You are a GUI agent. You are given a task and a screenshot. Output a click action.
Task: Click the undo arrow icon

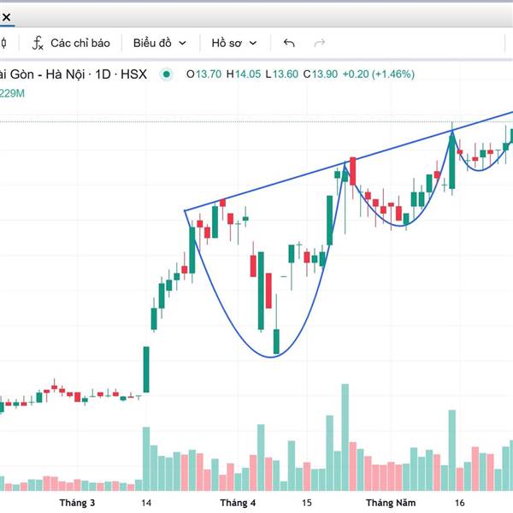pos(289,44)
